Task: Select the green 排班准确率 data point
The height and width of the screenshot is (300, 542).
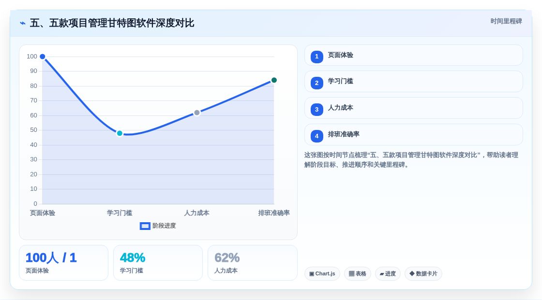Action: tap(274, 80)
